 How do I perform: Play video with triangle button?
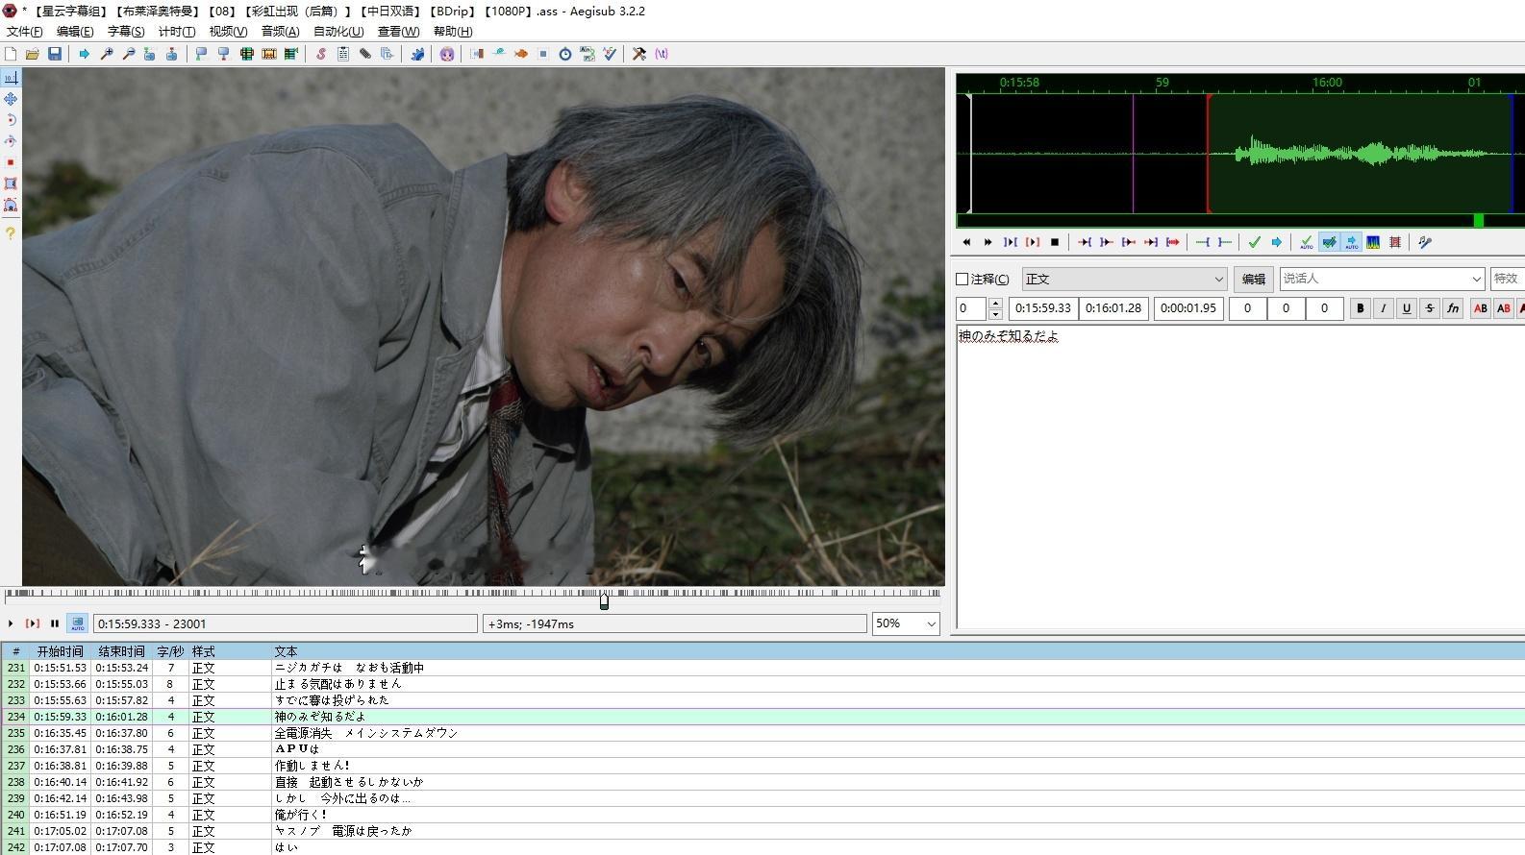[11, 623]
